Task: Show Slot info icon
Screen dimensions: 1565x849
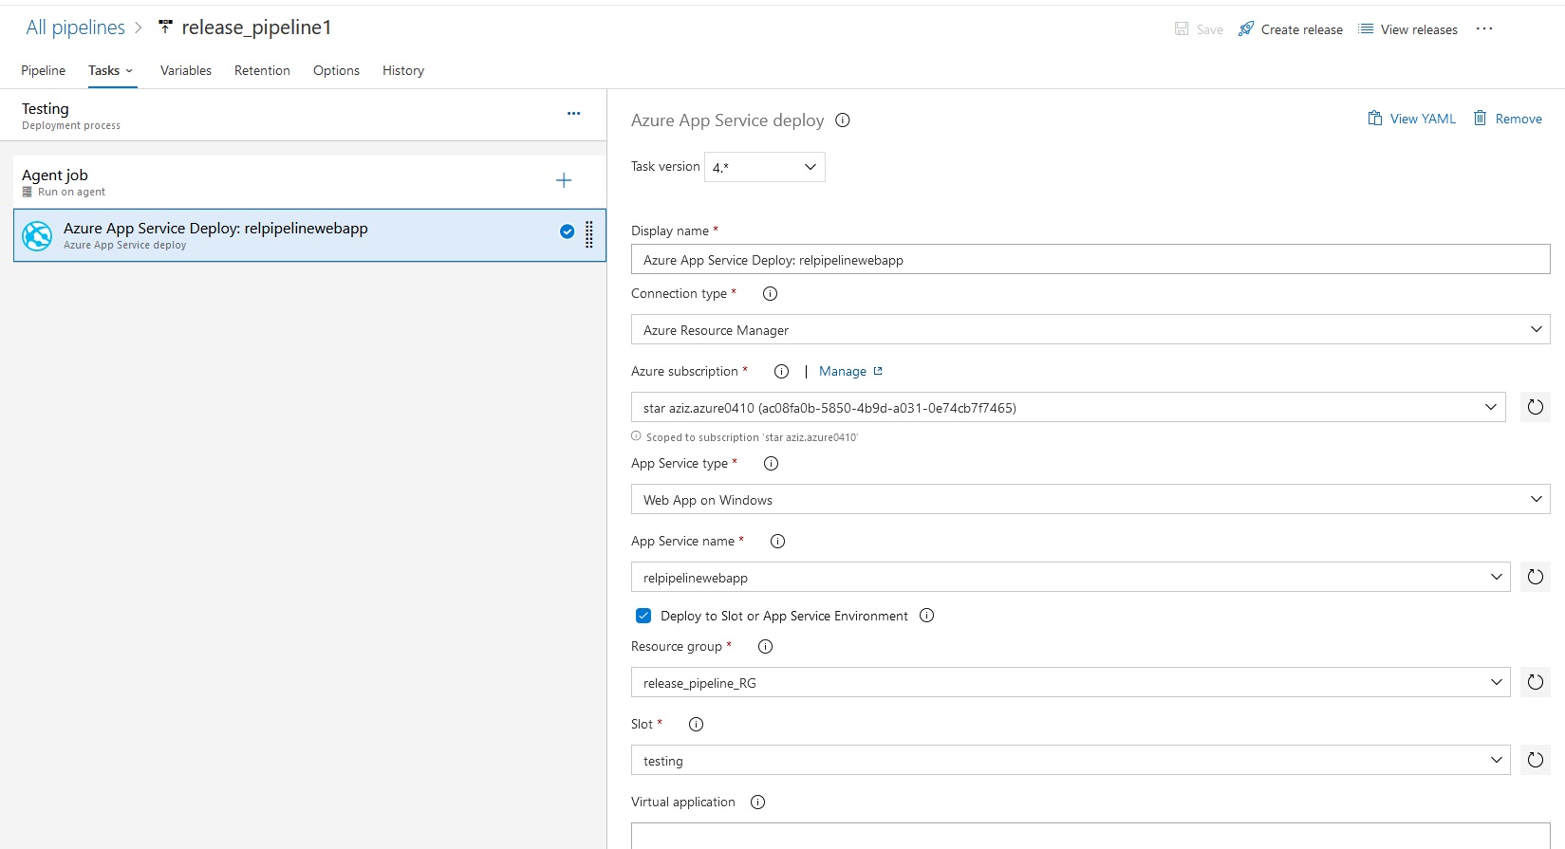Action: point(697,725)
